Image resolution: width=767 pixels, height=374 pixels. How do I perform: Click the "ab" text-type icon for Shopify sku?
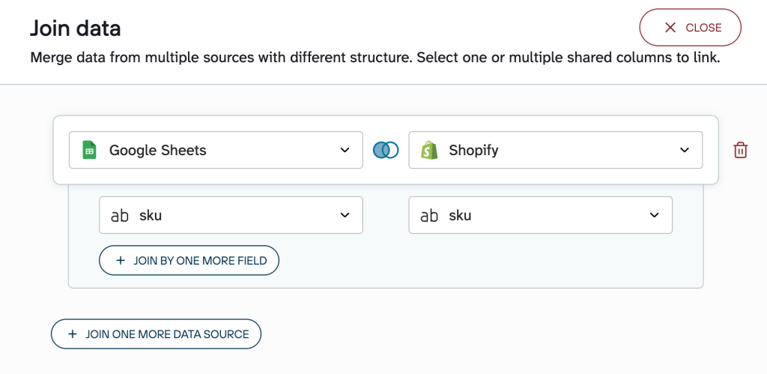click(x=429, y=216)
